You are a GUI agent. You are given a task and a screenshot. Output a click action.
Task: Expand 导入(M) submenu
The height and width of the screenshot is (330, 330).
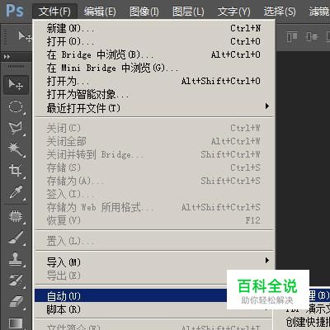154,262
